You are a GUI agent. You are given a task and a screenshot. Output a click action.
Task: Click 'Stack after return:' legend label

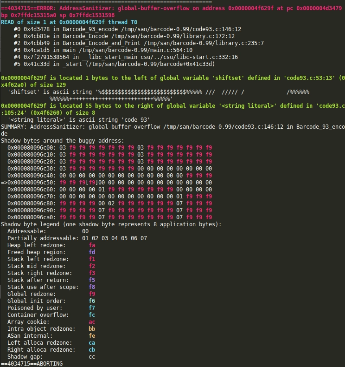38,280
